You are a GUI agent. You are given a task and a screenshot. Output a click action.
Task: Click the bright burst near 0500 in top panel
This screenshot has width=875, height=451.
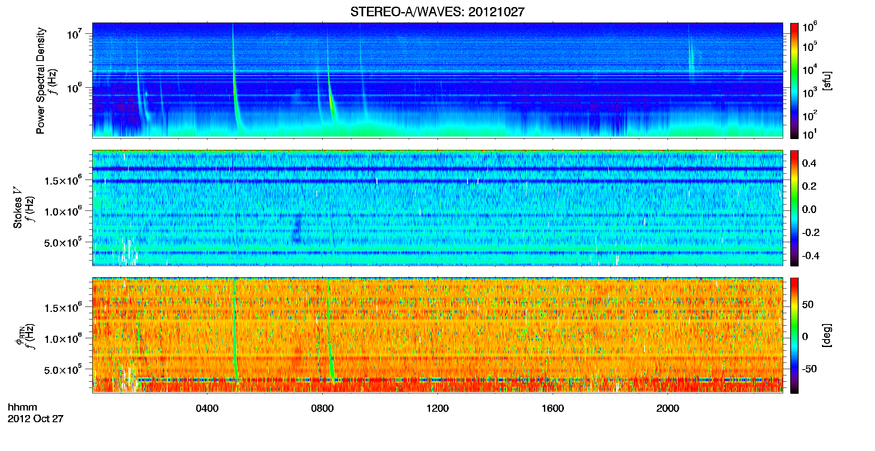click(235, 84)
